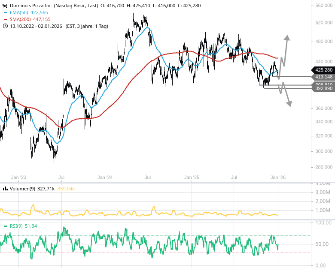Select the SMA(200) indicator label

21,19
